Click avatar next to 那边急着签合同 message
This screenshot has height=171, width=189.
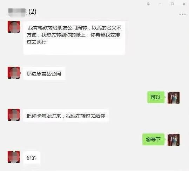pyautogui.click(x=14, y=73)
